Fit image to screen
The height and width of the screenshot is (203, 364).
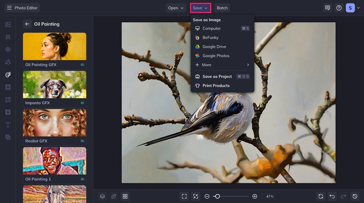click(184, 196)
